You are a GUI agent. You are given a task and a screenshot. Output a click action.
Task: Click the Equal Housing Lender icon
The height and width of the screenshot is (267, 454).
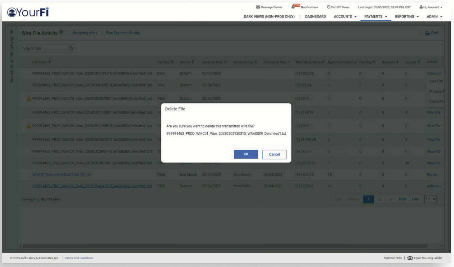(410, 258)
